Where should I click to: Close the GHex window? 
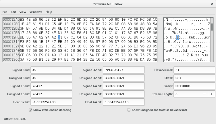point(212,4)
